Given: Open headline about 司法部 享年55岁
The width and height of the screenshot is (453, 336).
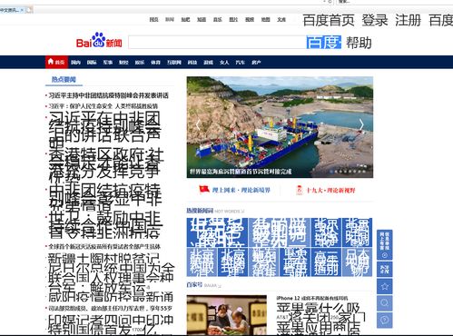Looking at the screenshot, I should pyautogui.click(x=111, y=309).
